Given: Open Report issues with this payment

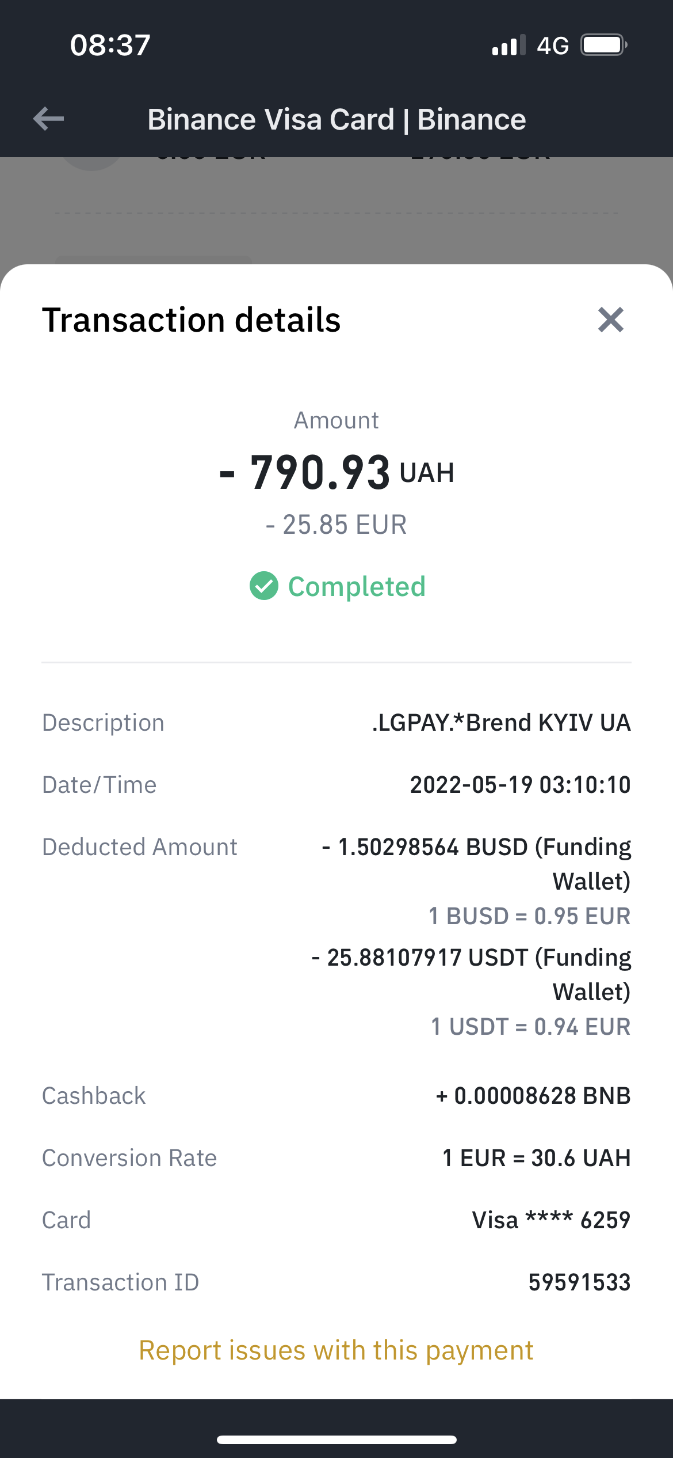Looking at the screenshot, I should point(336,1350).
